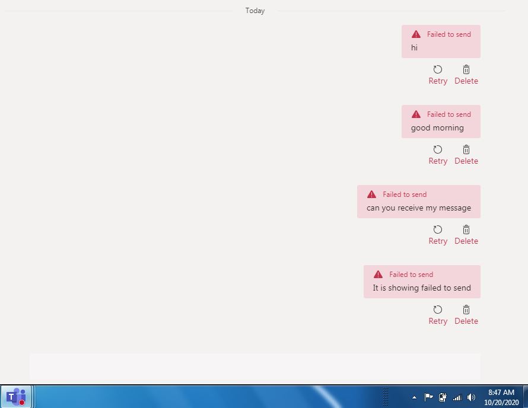Click the Retry label under "It is showing failed to send"
The height and width of the screenshot is (408, 528).
pos(438,321)
